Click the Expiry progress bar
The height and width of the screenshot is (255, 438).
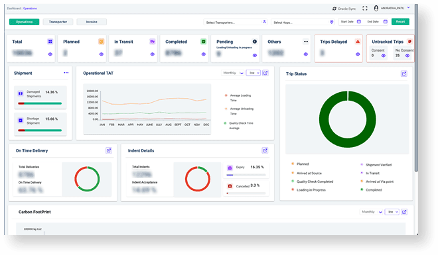click(x=246, y=175)
